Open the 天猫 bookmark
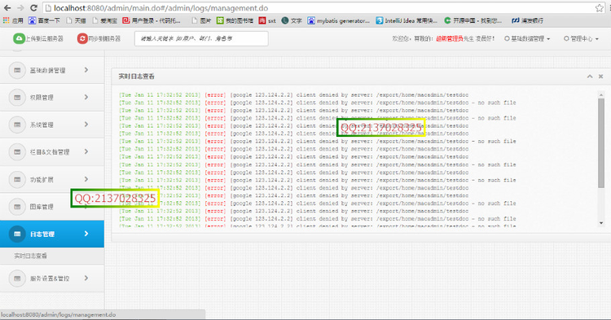Screen dimensions: 611x320 pos(76,20)
